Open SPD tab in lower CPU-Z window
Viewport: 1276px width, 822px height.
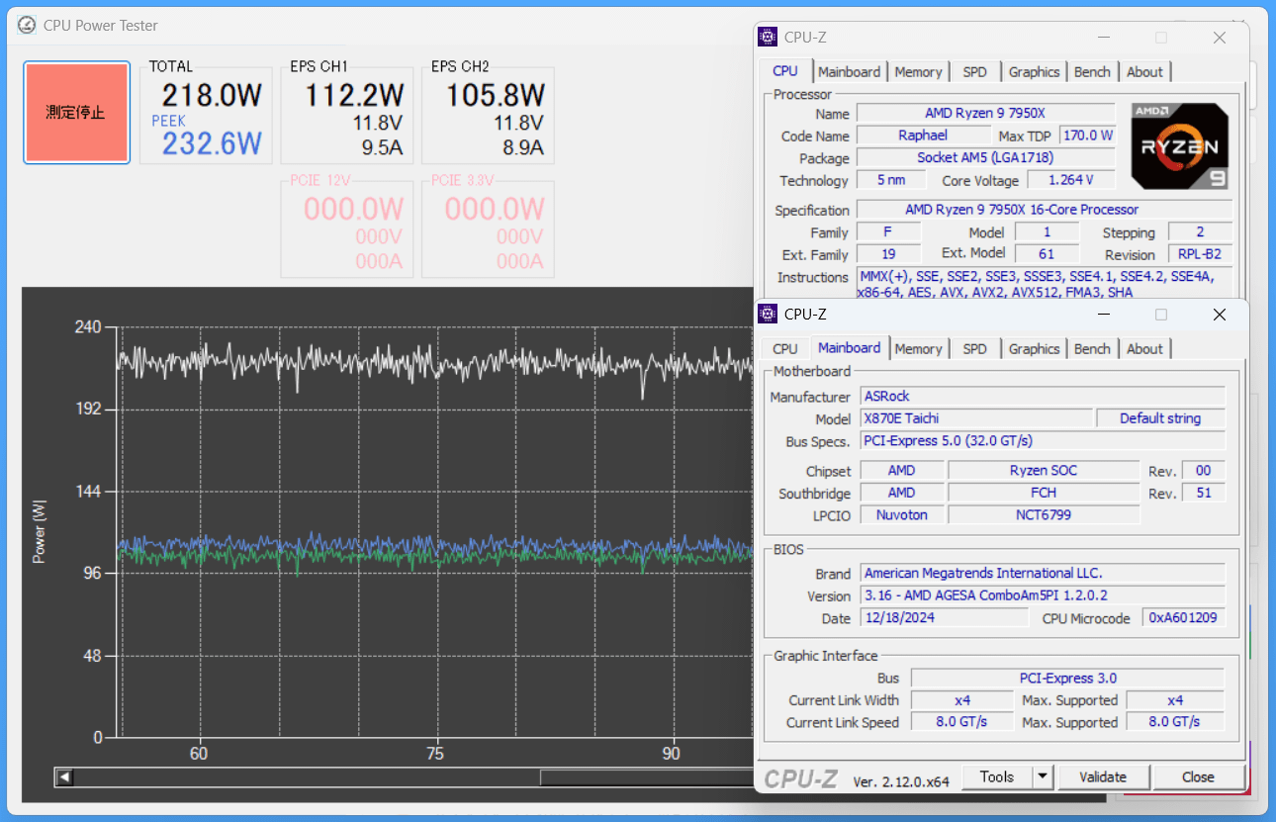(x=974, y=349)
